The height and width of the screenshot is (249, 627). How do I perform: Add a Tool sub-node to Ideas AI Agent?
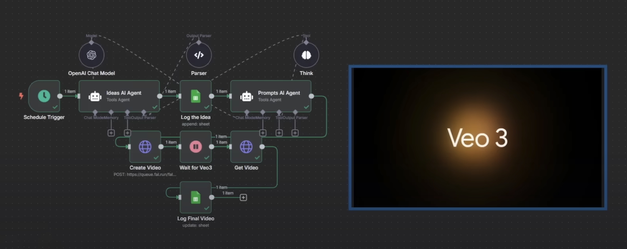click(127, 133)
